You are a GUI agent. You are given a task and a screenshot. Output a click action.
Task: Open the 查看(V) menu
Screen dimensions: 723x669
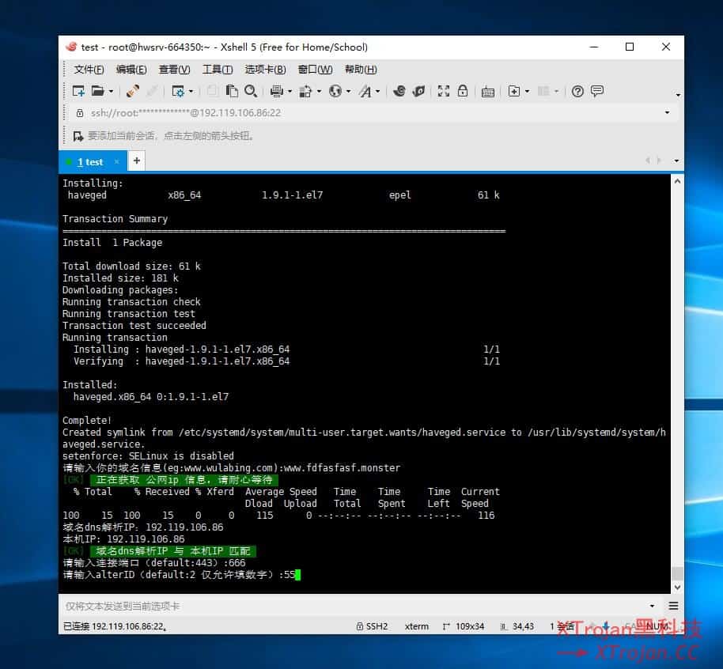pyautogui.click(x=174, y=70)
